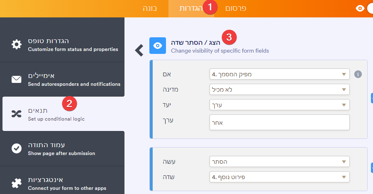Toggle the preview form switch in header
373x194 pixels.
click(368, 8)
